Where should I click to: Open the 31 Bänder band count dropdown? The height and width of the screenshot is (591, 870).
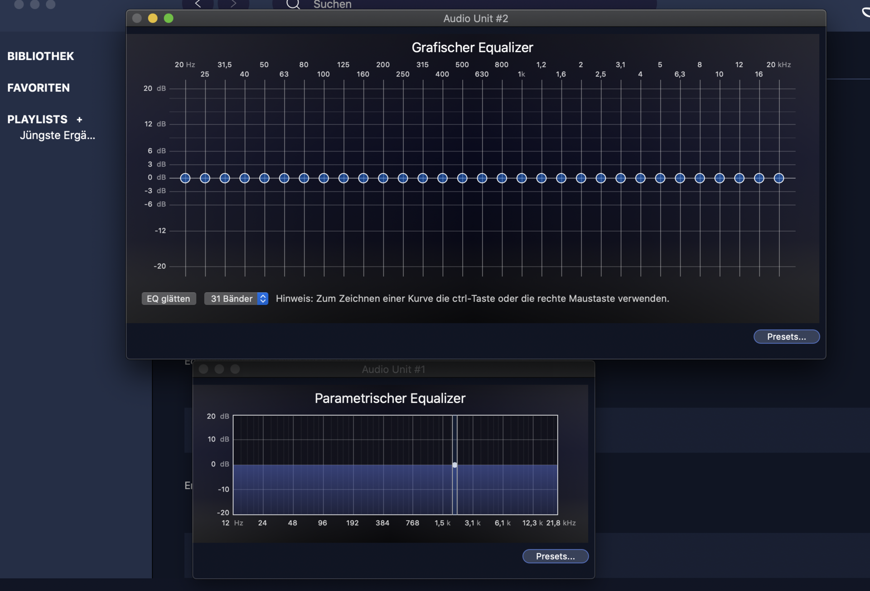236,299
